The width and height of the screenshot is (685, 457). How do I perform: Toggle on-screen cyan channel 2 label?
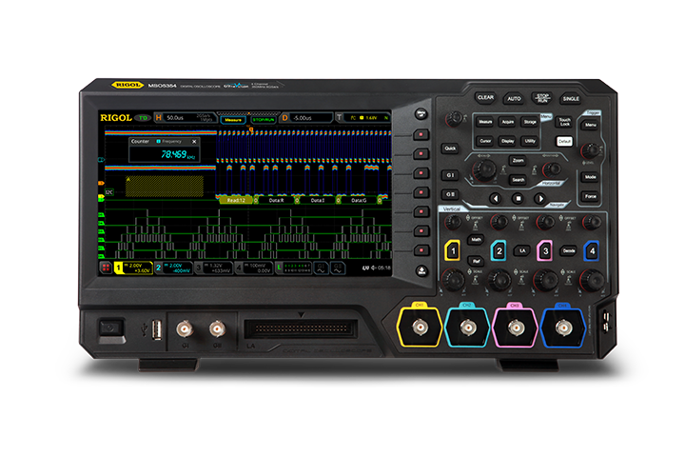pos(173,268)
